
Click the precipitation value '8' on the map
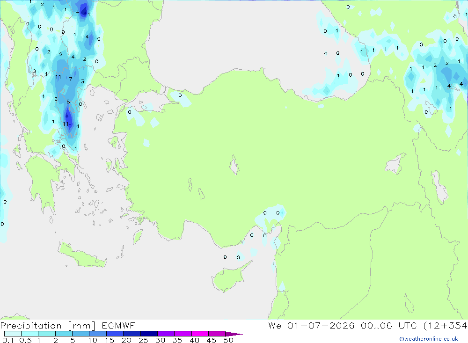pyautogui.click(x=68, y=102)
